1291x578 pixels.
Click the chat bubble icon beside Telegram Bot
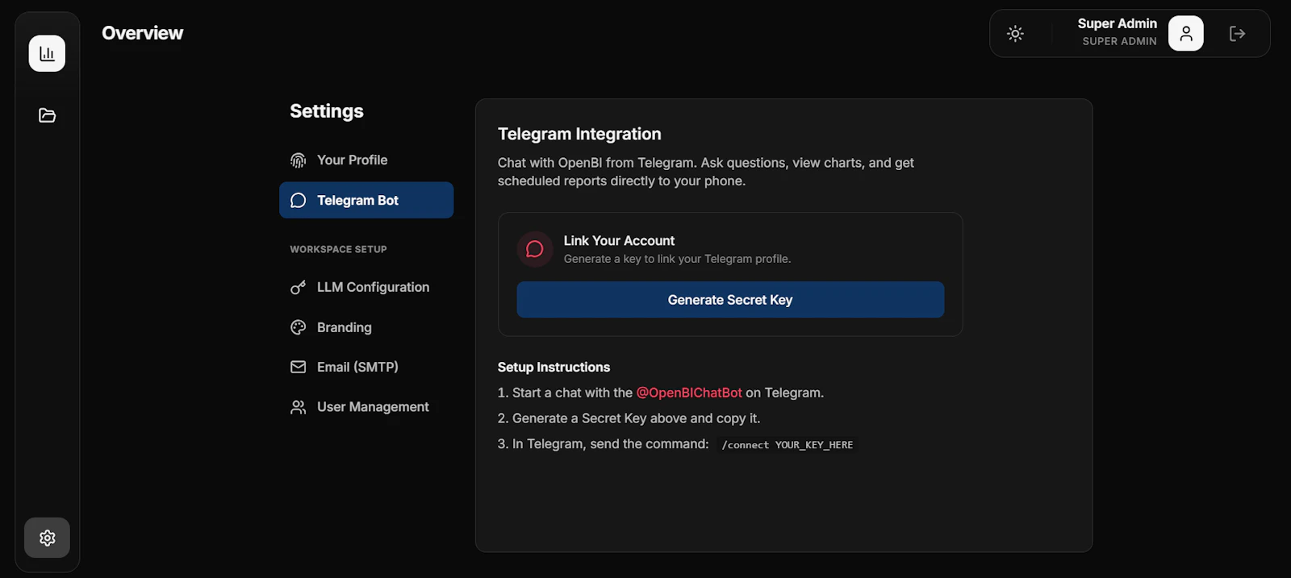click(298, 200)
